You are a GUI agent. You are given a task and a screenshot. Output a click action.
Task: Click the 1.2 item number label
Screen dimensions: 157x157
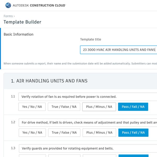point(13,122)
